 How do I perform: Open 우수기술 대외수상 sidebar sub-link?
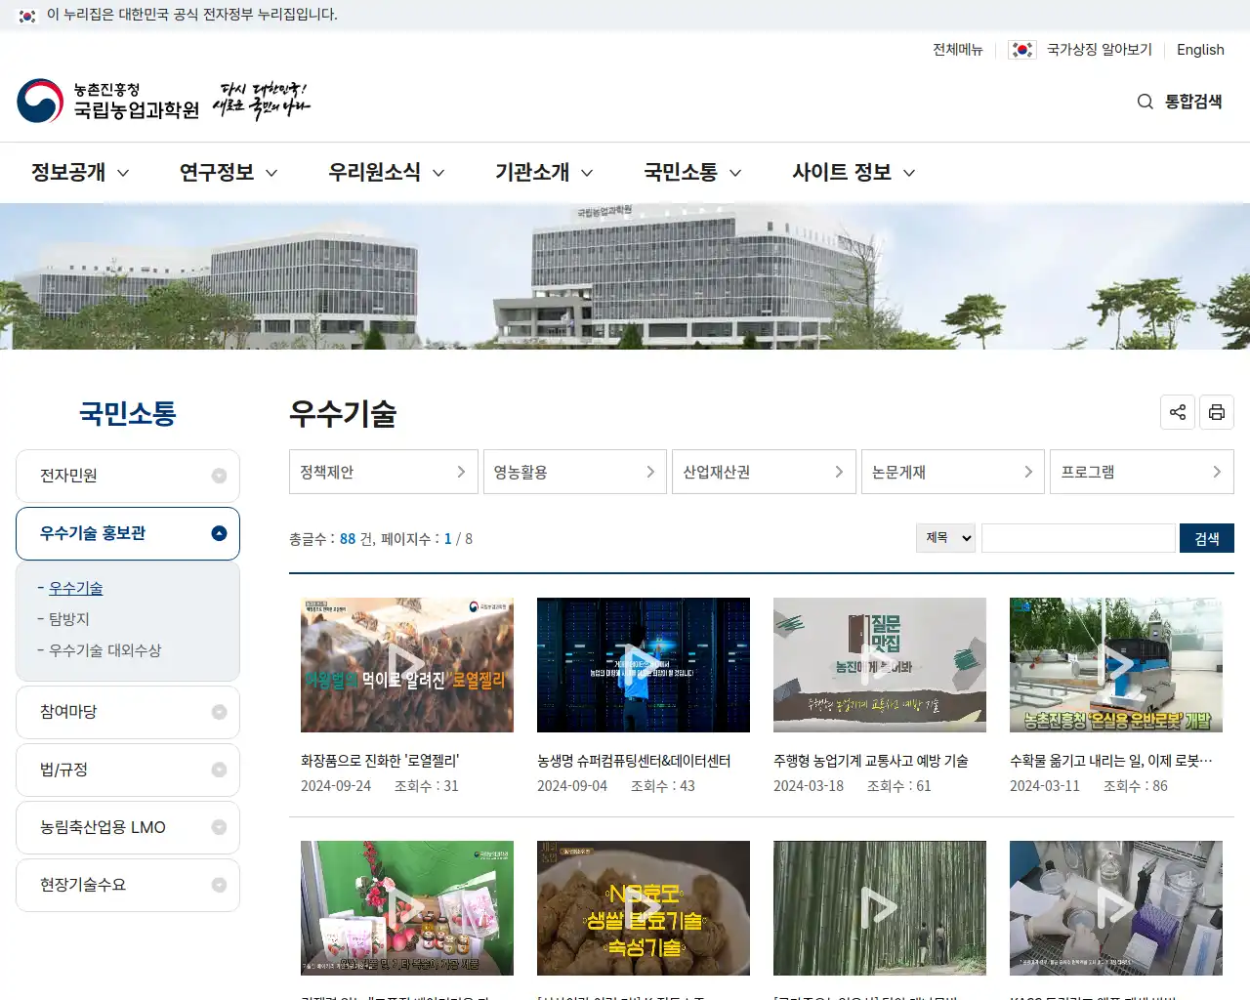[105, 650]
